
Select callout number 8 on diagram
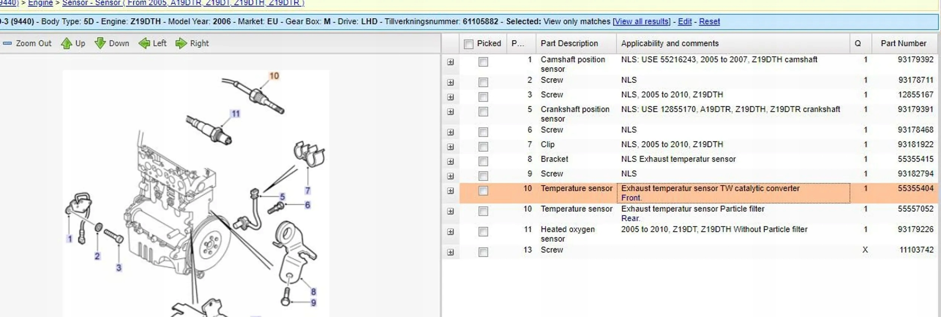[x=313, y=292]
